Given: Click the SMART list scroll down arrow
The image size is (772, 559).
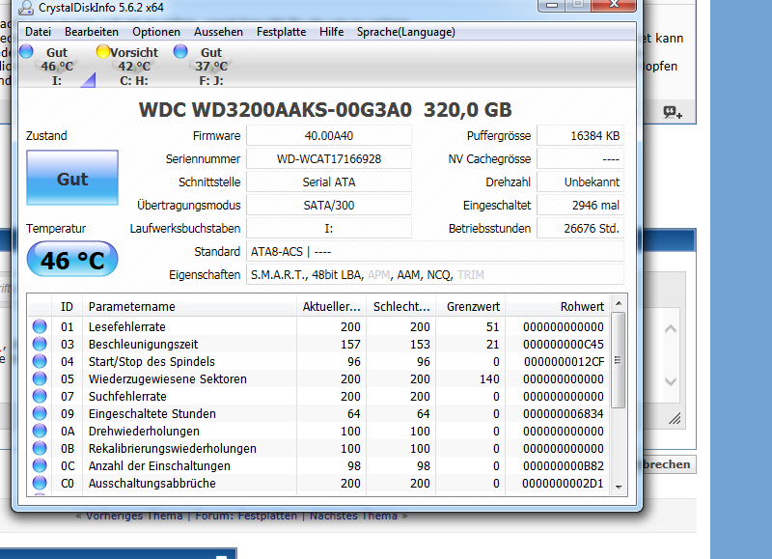Looking at the screenshot, I should click(x=619, y=488).
